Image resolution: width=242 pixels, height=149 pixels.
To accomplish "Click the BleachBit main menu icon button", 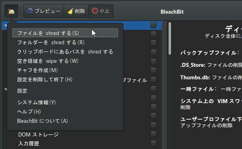I will tap(11, 11).
